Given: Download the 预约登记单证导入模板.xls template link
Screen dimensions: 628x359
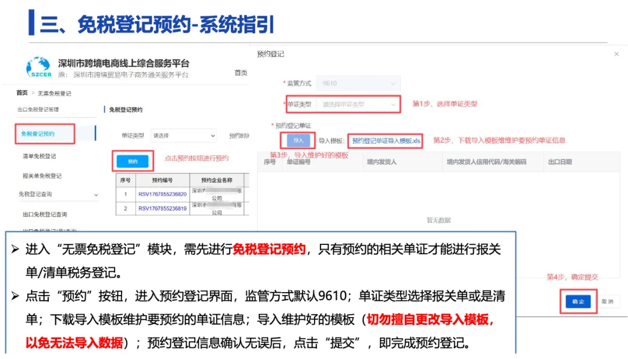Looking at the screenshot, I should [x=386, y=141].
